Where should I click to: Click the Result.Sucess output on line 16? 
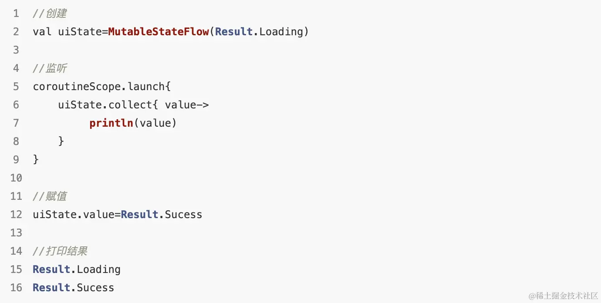pos(74,288)
